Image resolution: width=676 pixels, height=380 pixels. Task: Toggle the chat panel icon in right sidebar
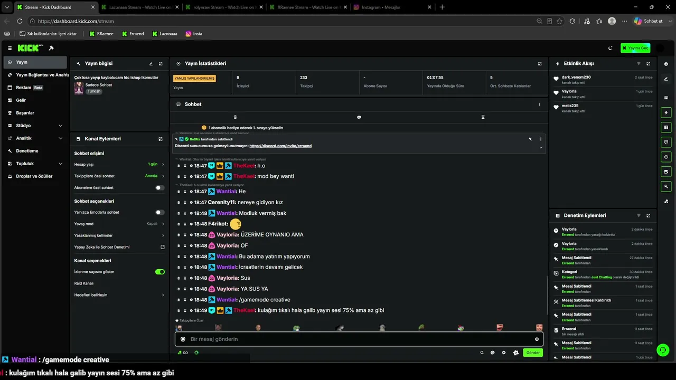[666, 142]
